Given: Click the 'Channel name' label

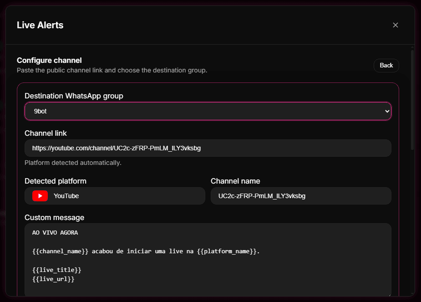Looking at the screenshot, I should click(235, 181).
